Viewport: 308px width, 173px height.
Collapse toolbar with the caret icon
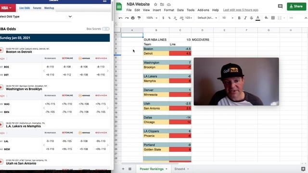point(306,18)
